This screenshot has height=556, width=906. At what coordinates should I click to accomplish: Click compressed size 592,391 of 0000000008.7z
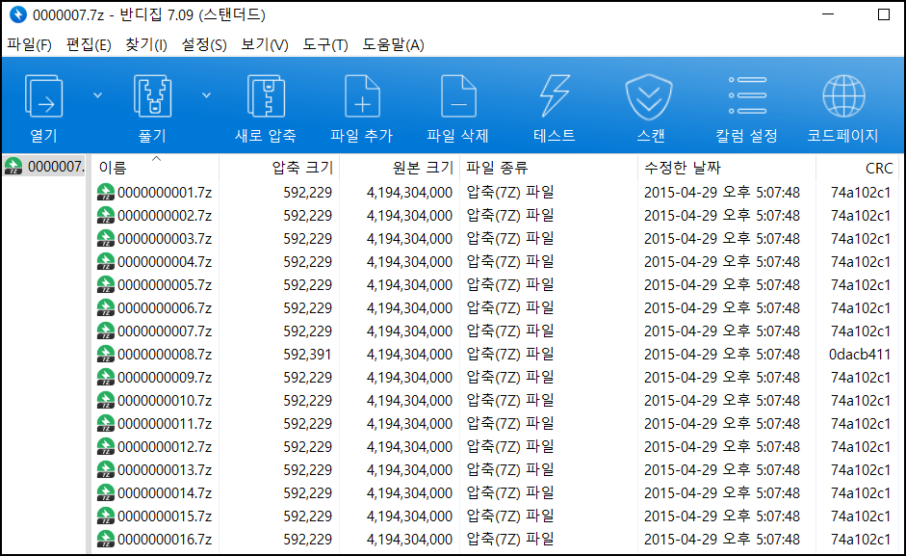click(307, 354)
